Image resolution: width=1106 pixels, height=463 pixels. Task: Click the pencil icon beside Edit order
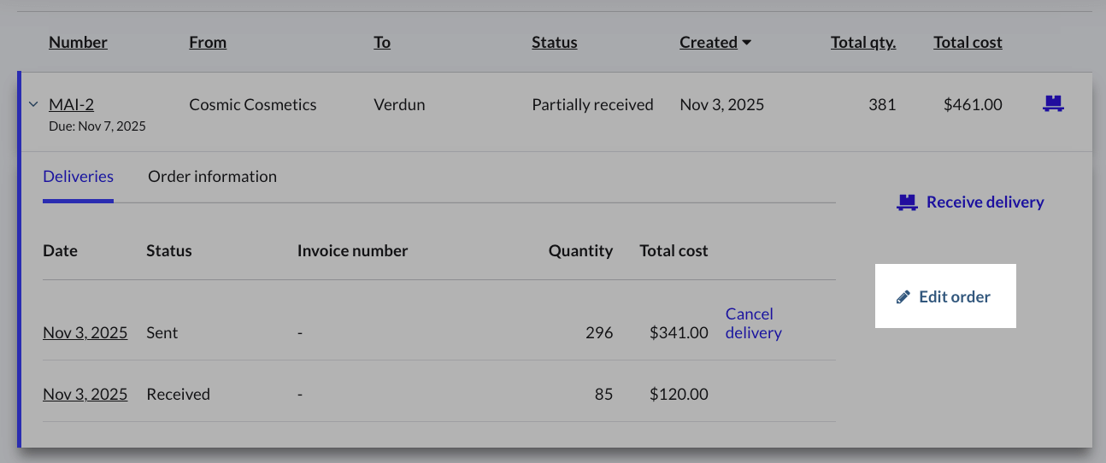(903, 297)
